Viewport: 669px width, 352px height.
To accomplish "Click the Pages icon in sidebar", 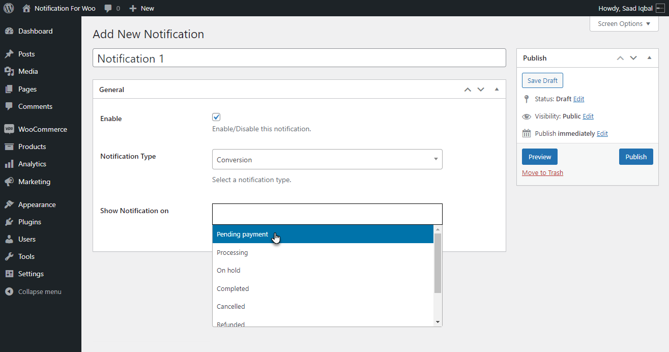I will (9, 89).
